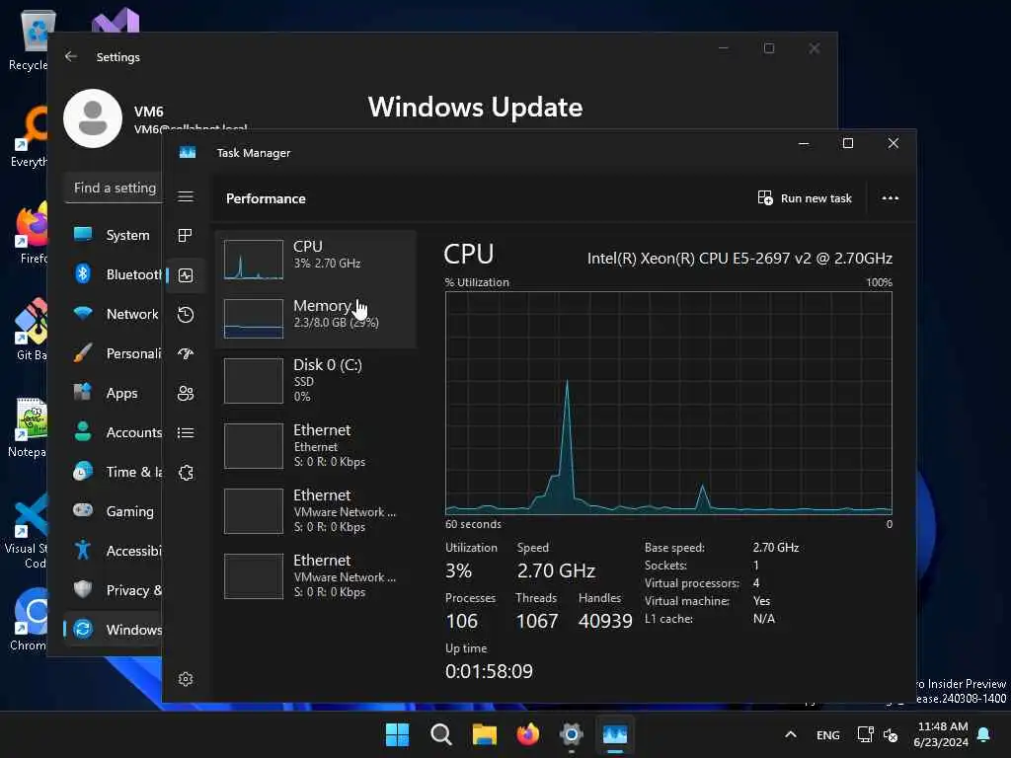This screenshot has width=1011, height=758.
Task: Open Apps in Settings sidebar
Action: click(x=114, y=393)
